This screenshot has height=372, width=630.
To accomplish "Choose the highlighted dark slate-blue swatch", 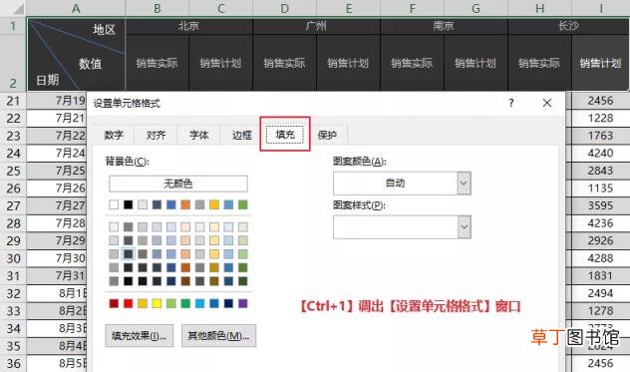I will coord(129,254).
